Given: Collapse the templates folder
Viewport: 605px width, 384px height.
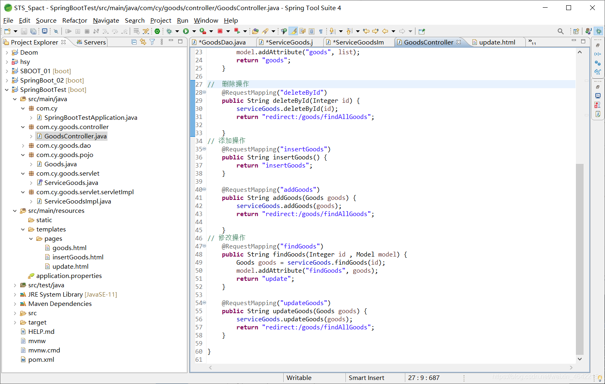Looking at the screenshot, I should (23, 229).
